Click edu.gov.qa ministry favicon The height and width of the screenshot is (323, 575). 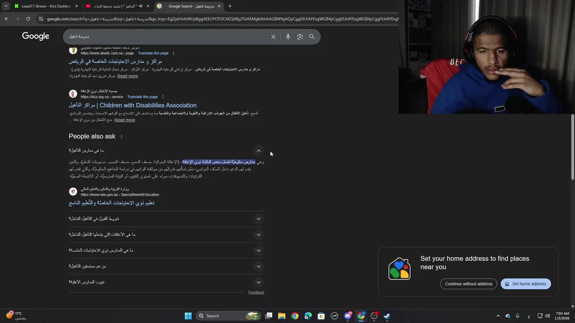point(73,192)
